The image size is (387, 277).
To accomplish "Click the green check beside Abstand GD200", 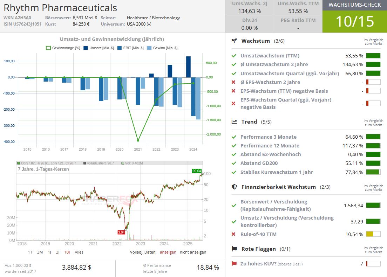I will coord(234,163).
